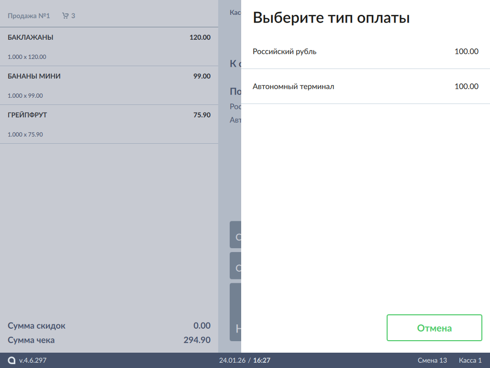Click version label v.4.6.297
490x368 pixels.
(33, 360)
